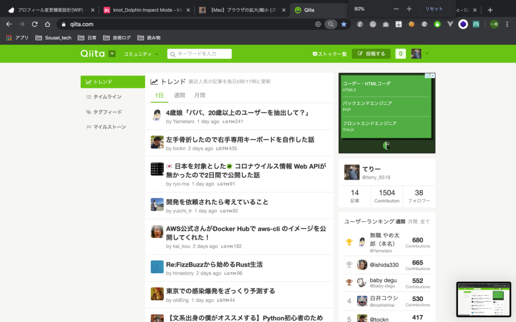Open a new browser tab with the plus

click(x=490, y=10)
